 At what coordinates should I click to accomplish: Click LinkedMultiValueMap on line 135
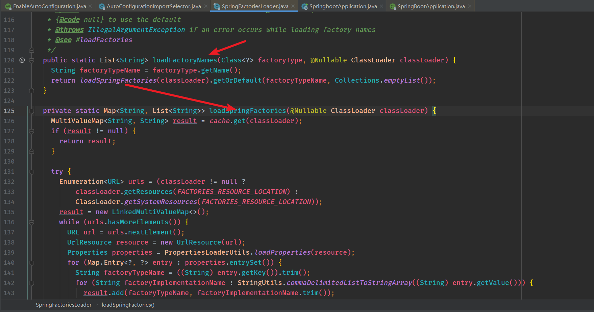point(150,212)
